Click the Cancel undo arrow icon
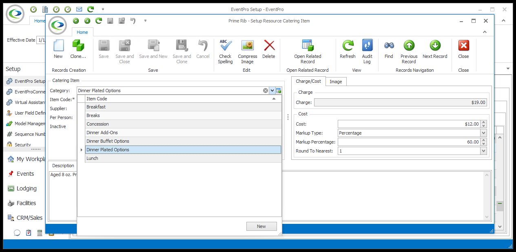 coord(203,45)
